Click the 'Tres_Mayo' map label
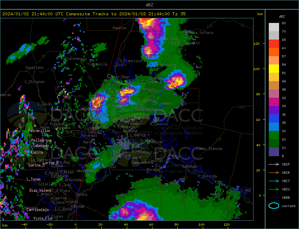 (x=121, y=77)
